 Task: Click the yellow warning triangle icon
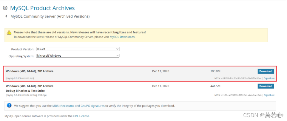[x=9, y=32]
